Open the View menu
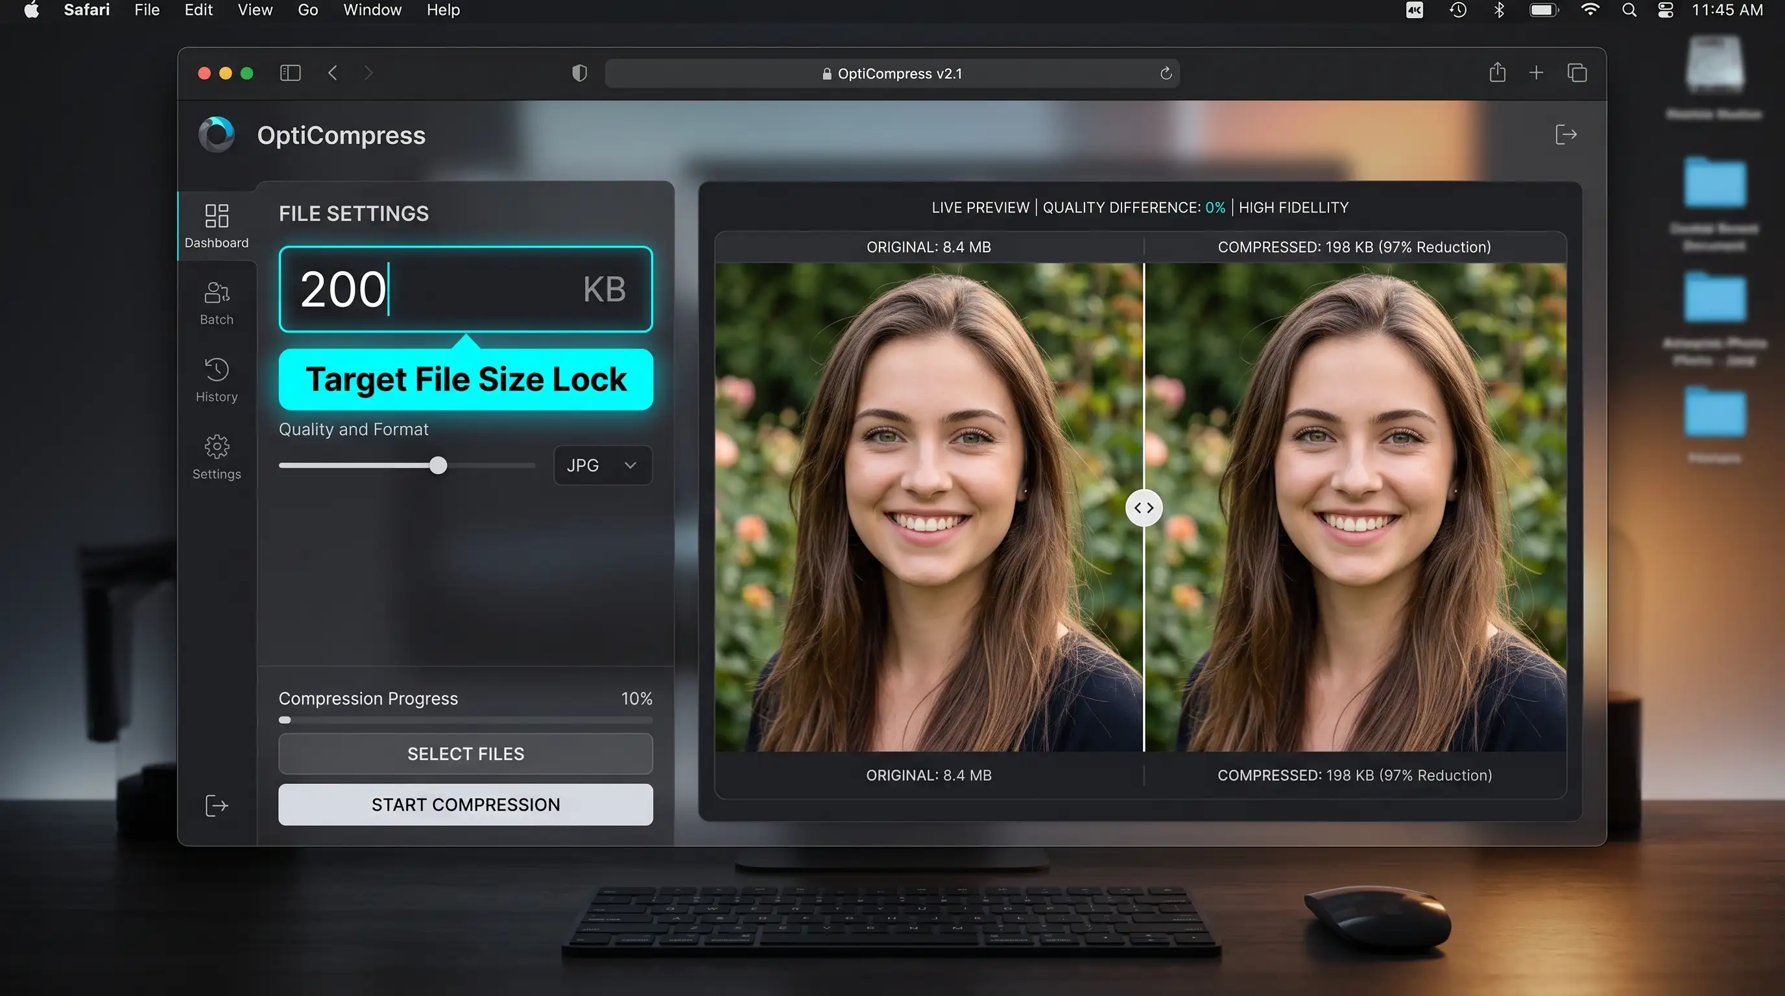This screenshot has width=1785, height=996. [x=255, y=10]
